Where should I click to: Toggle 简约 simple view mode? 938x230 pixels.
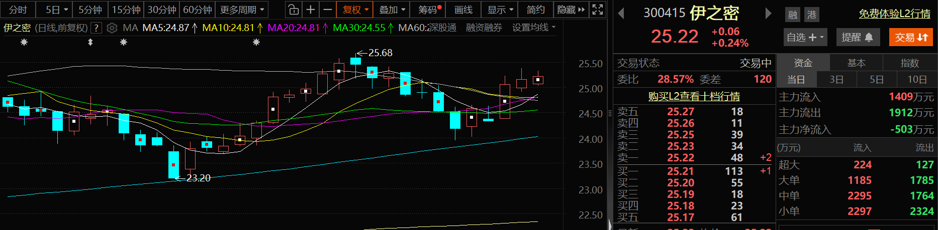535,10
